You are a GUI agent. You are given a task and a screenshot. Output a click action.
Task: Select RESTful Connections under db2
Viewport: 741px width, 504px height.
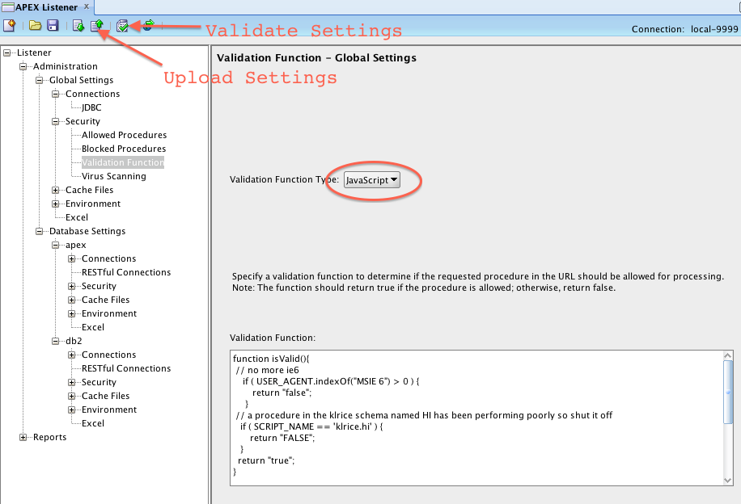click(x=125, y=368)
